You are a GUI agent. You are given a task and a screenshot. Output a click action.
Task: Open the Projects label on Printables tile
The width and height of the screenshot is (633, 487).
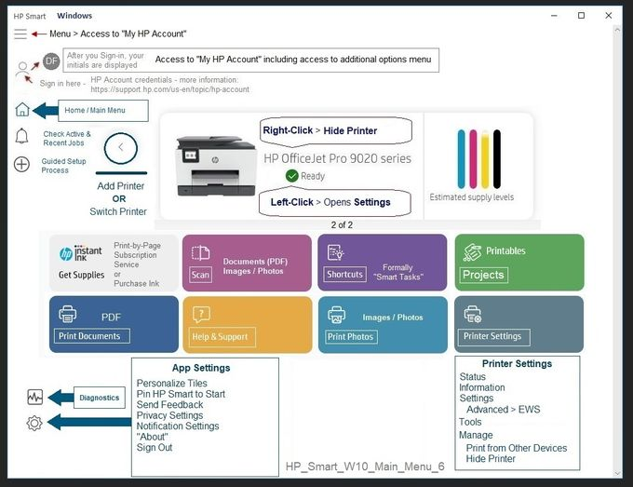483,275
